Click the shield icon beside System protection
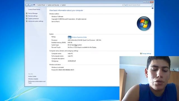 27,19
